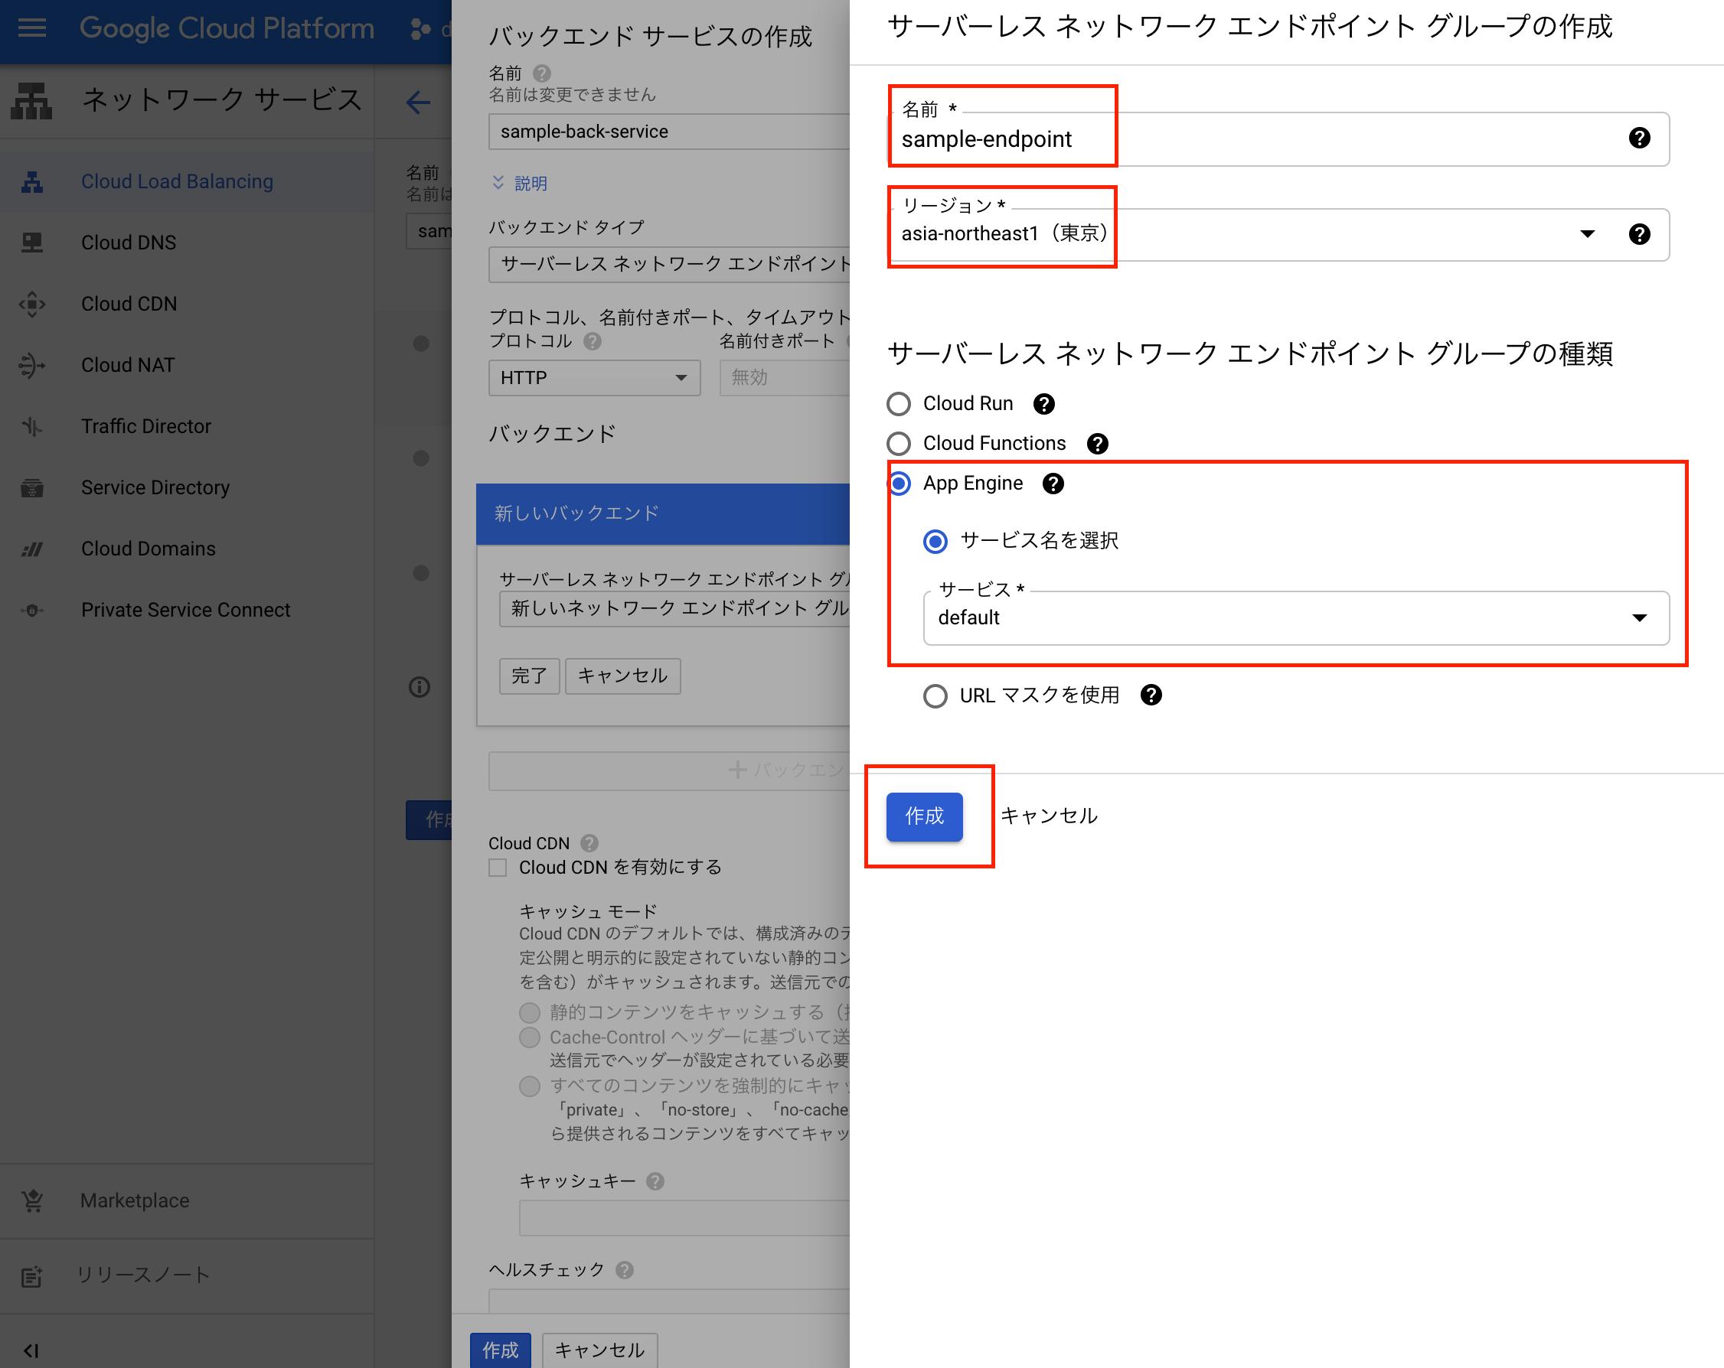The height and width of the screenshot is (1368, 1724).
Task: Click help icon next to URL マスクを使用
Action: [x=1151, y=695]
